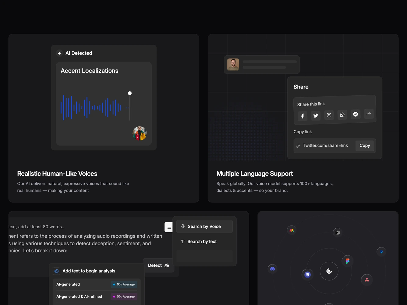The image size is (407, 305).
Task: Click the Figma icon in orbit
Action: (x=348, y=261)
